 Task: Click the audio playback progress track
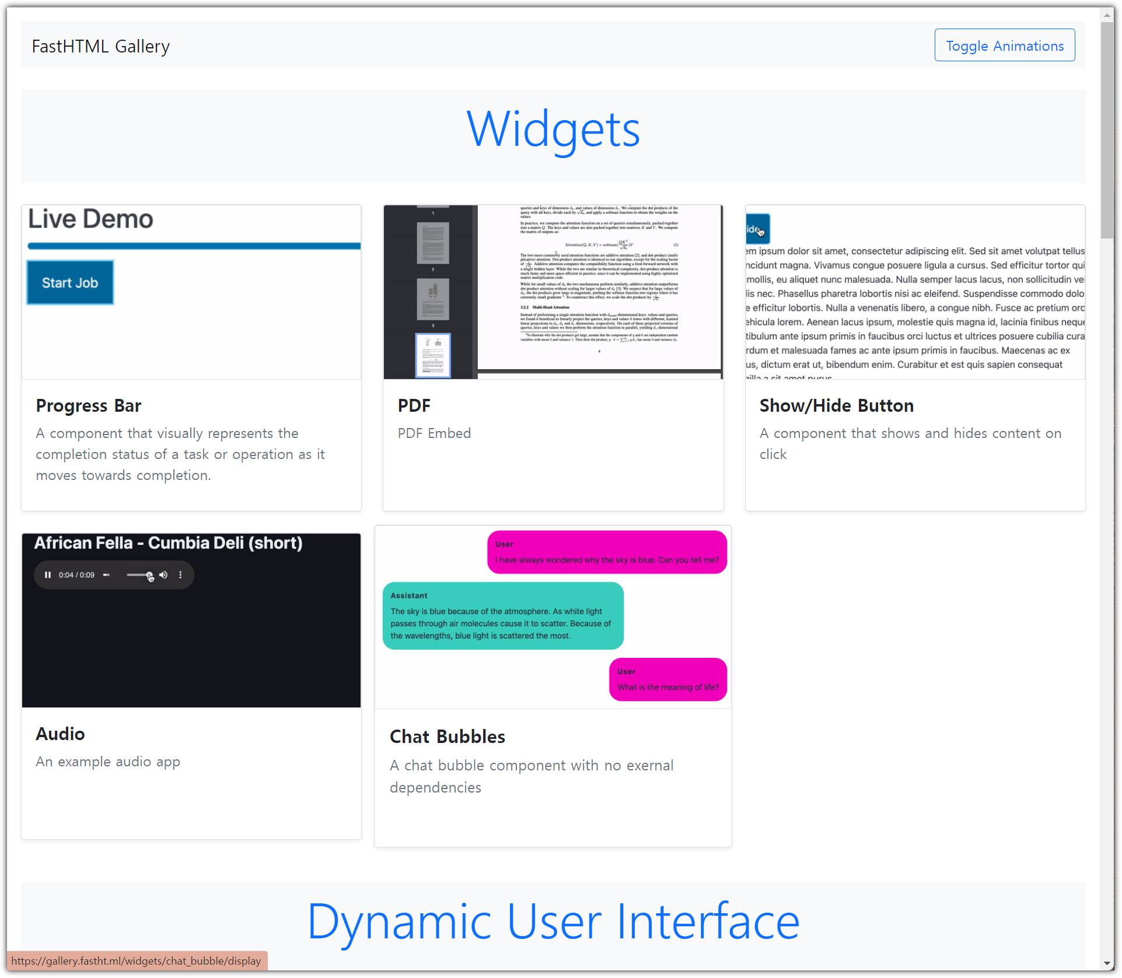pos(106,575)
